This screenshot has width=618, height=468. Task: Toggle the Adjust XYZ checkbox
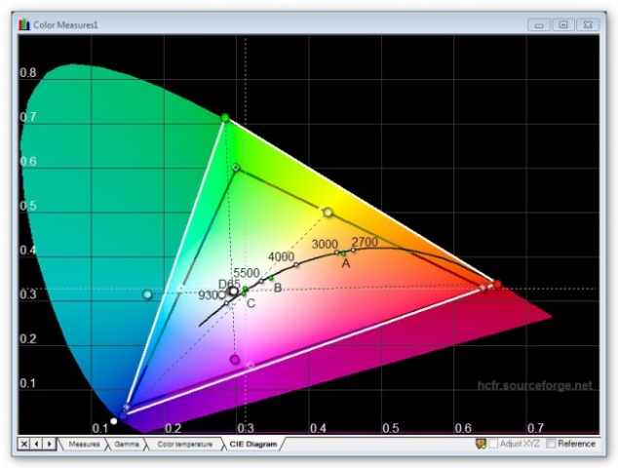pyautogui.click(x=493, y=444)
